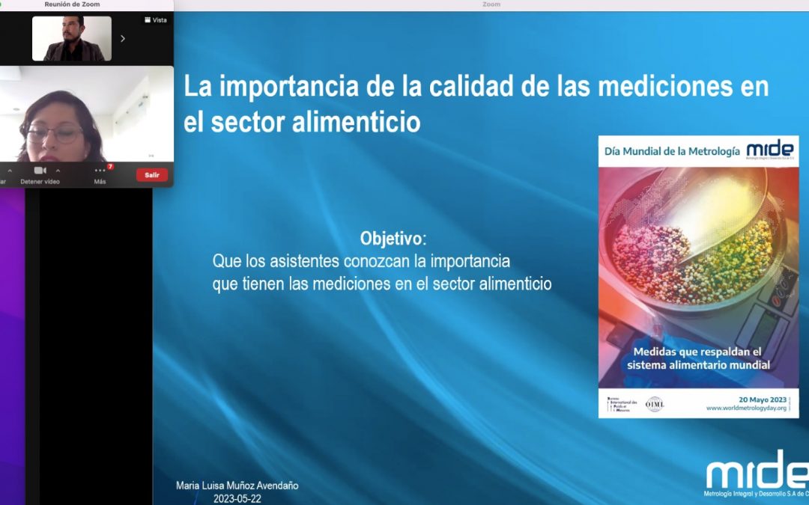Click the red Salir button
Viewport: 809px width, 505px height.
151,175
